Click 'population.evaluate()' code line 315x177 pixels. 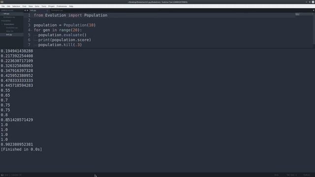point(63,35)
